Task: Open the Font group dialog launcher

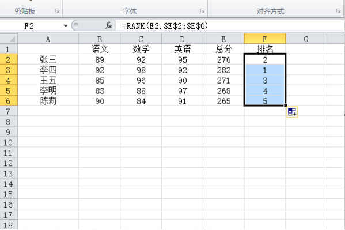Action: pos(202,11)
